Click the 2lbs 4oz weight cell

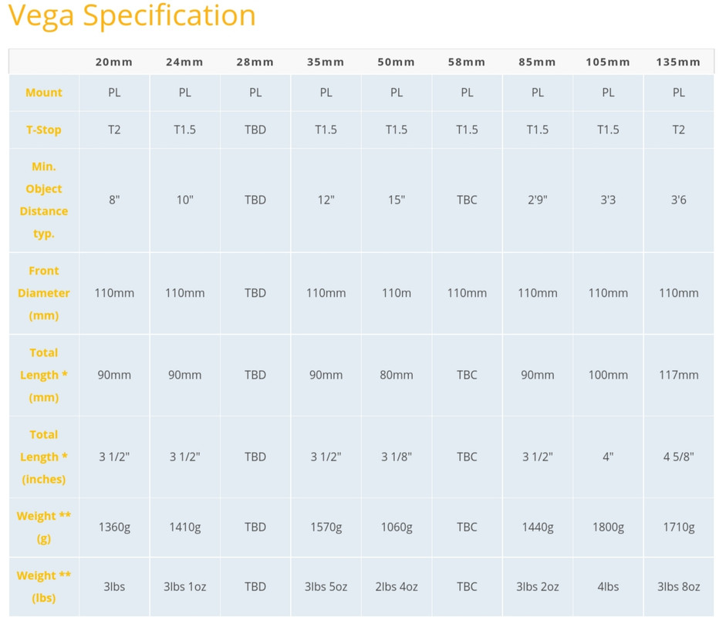coord(397,586)
